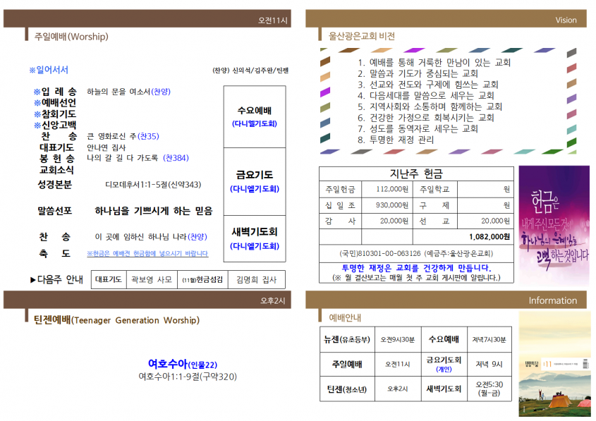Click the total 1,082,000원 cell
The image size is (596, 421).
click(463, 237)
